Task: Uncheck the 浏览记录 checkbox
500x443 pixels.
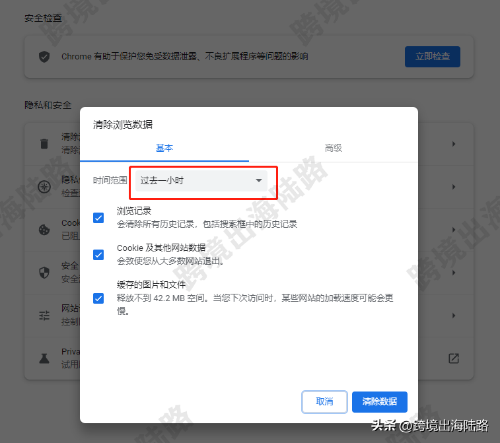Action: click(98, 218)
